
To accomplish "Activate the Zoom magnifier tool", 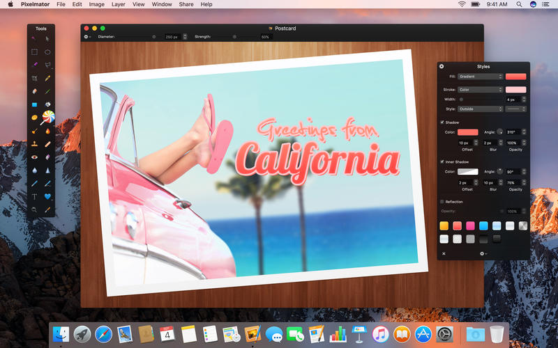I will point(34,209).
